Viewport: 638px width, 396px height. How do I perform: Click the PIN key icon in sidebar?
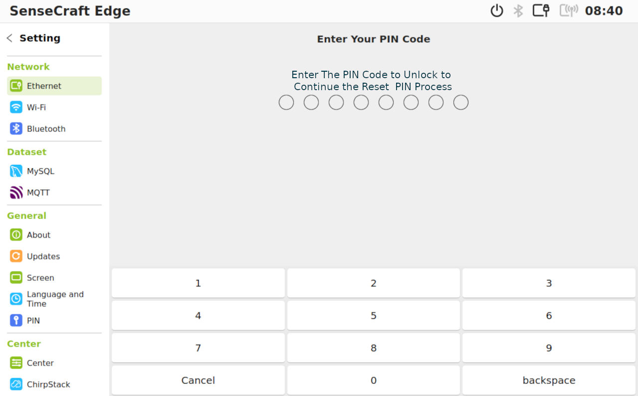pos(16,320)
